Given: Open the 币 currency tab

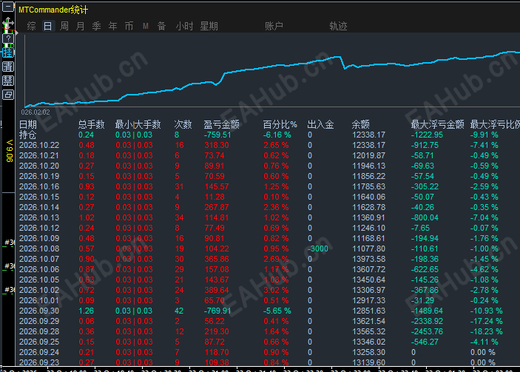Looking at the screenshot, I should click(129, 26).
